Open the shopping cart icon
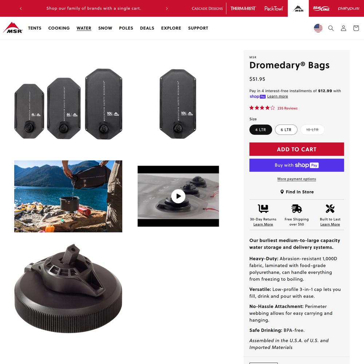This screenshot has width=364, height=364. (356, 28)
